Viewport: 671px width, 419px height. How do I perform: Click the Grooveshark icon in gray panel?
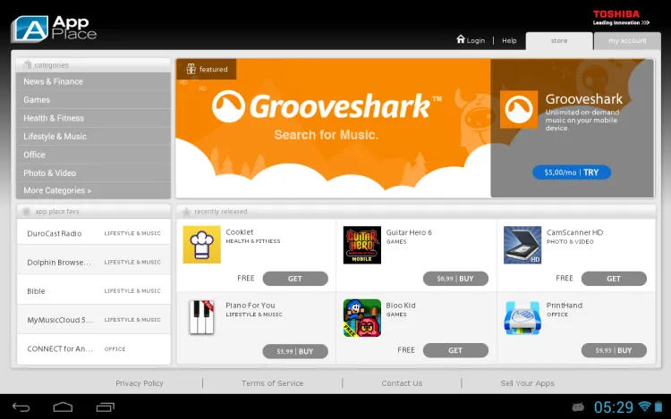pyautogui.click(x=519, y=109)
